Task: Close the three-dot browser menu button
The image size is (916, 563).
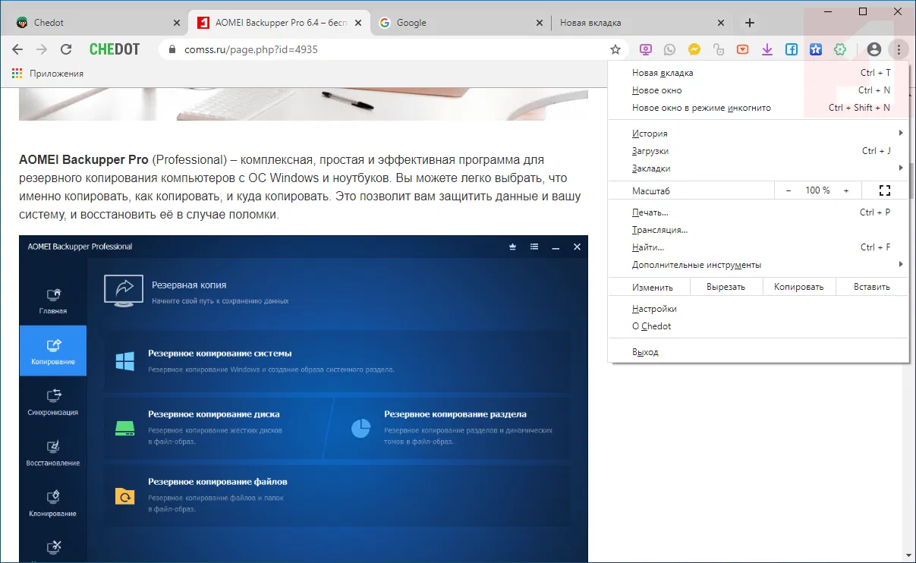Action: (899, 49)
